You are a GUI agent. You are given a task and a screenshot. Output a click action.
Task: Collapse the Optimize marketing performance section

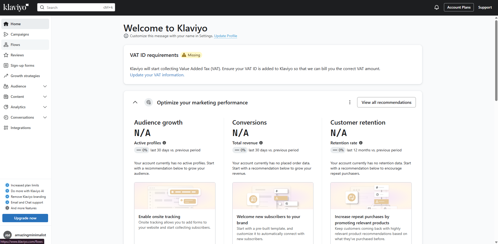pyautogui.click(x=135, y=102)
